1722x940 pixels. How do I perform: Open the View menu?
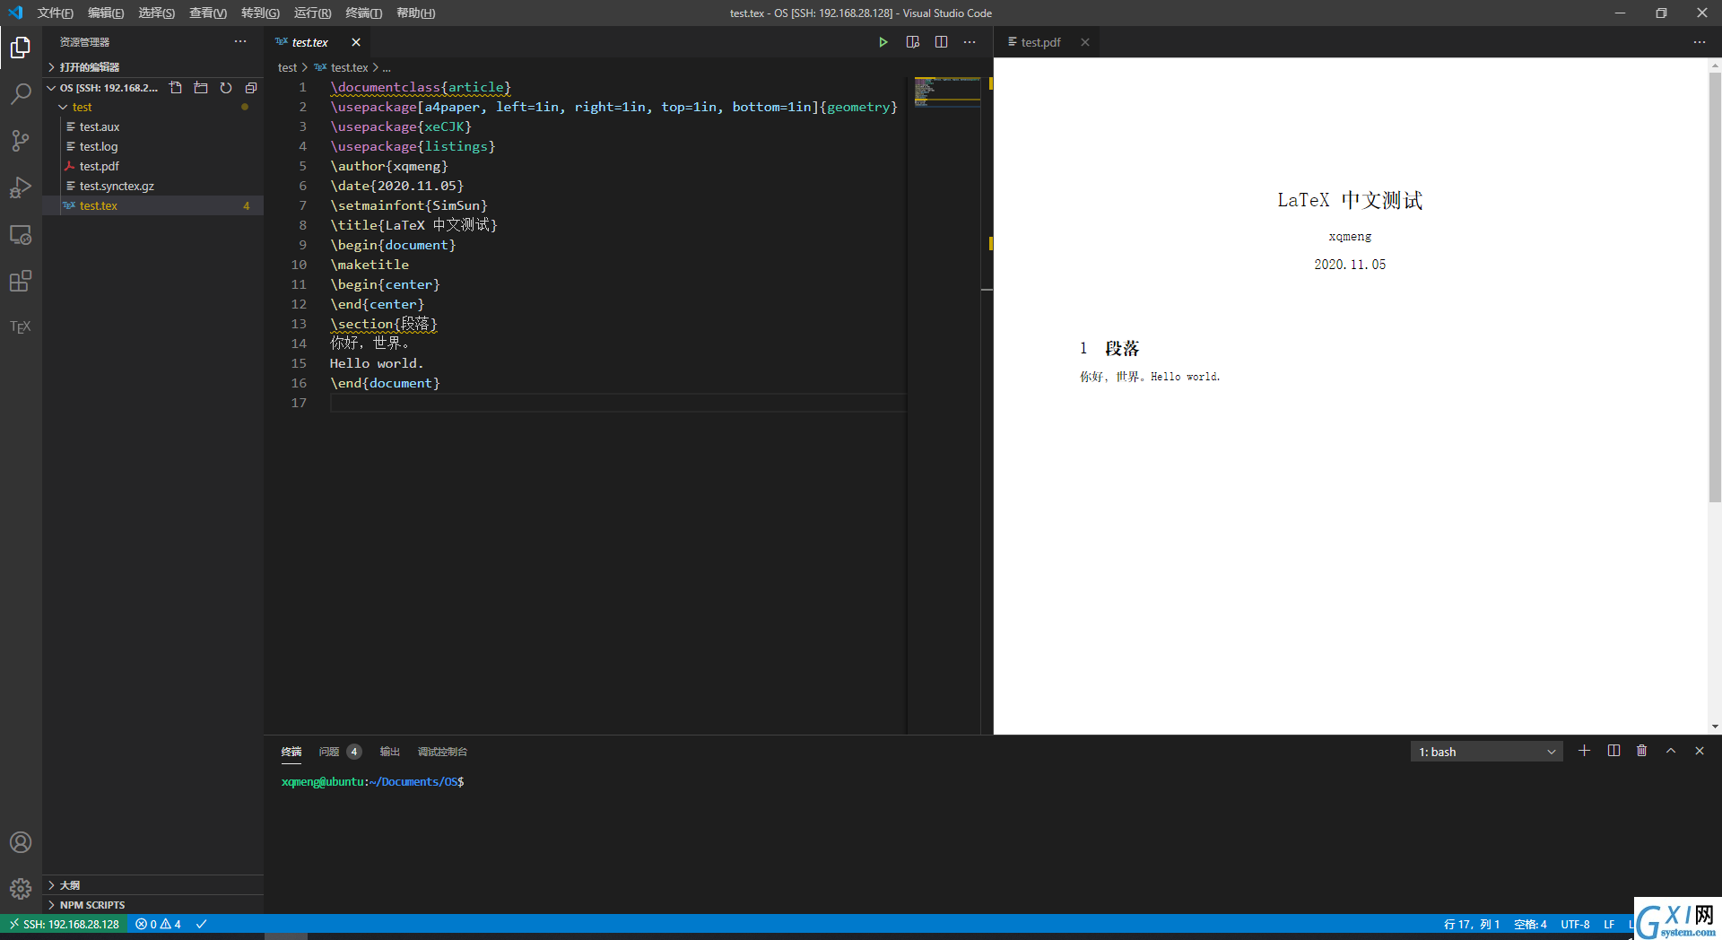208,13
